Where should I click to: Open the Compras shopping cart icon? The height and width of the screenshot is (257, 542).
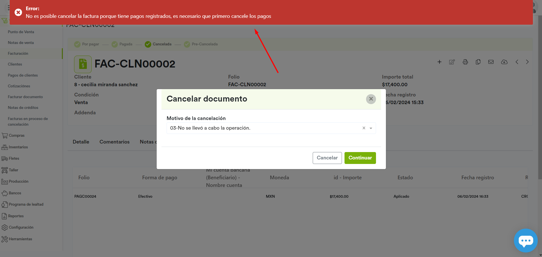[x=5, y=135]
